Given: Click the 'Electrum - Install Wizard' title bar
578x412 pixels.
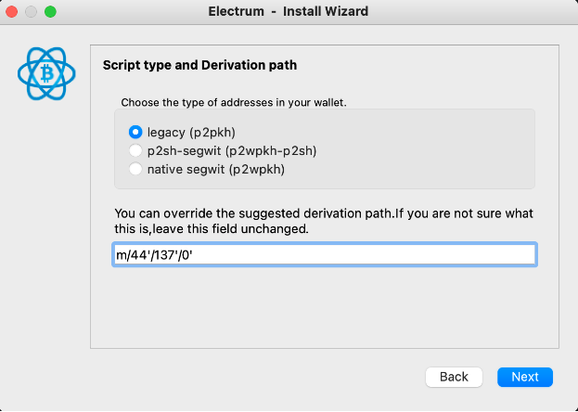Looking at the screenshot, I should [289, 13].
